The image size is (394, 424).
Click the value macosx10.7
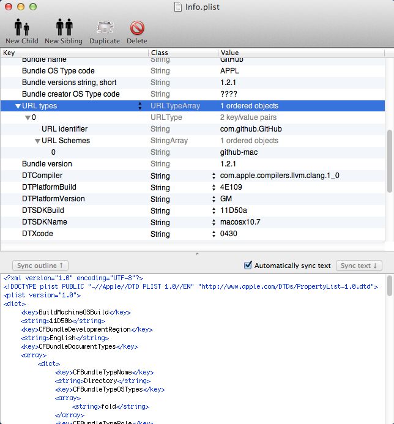240,222
